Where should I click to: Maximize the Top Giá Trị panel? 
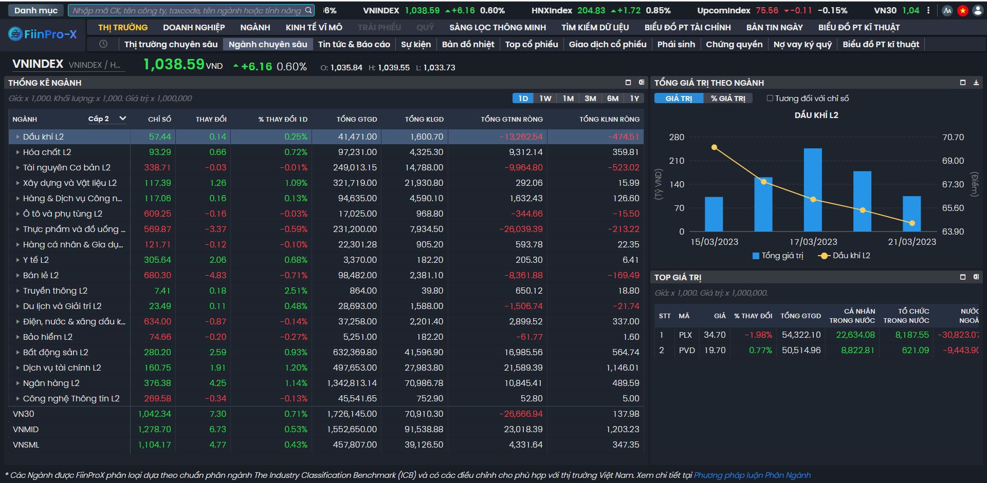pyautogui.click(x=963, y=277)
